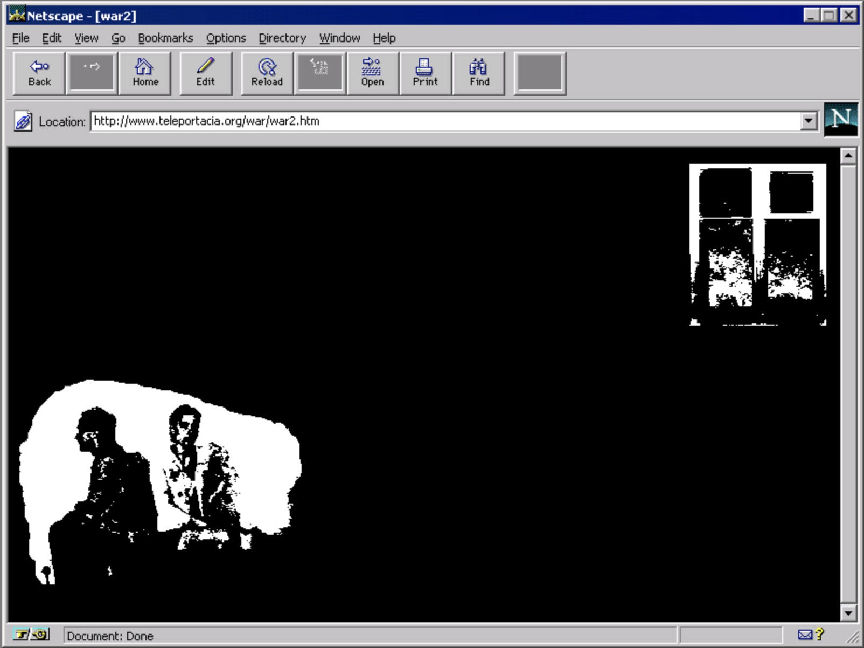Click the location bookmark page icon
Screen dimensions: 864x648
[23, 121]
